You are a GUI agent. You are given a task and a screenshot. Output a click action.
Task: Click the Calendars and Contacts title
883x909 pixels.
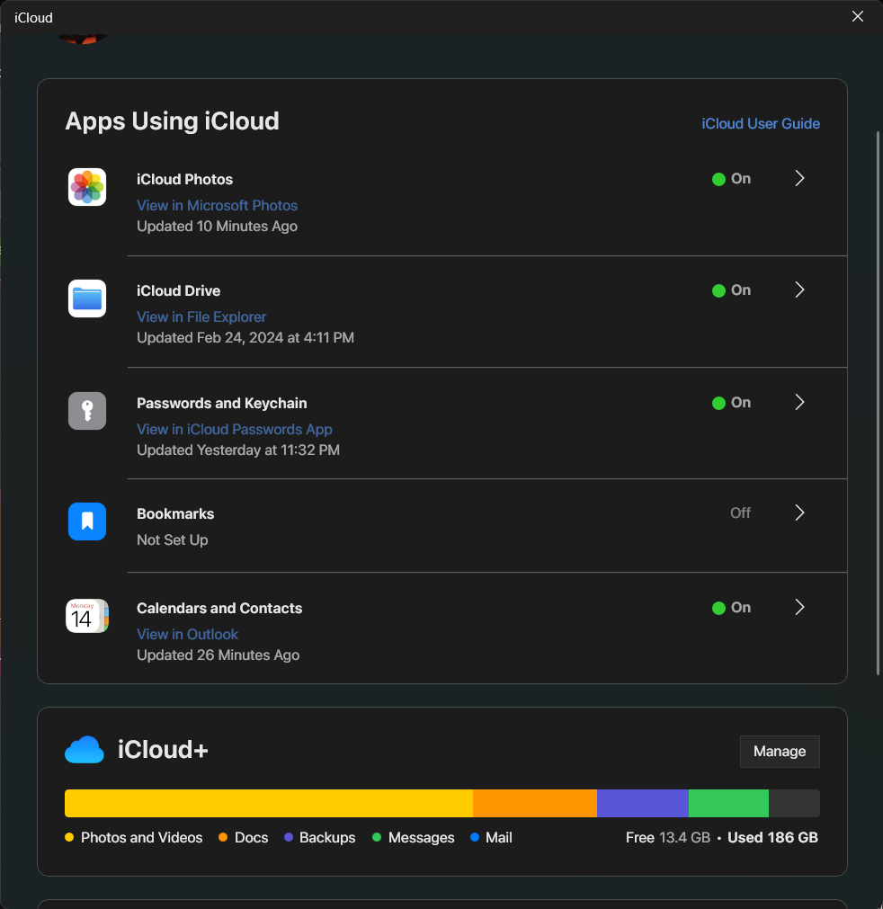[x=219, y=608]
